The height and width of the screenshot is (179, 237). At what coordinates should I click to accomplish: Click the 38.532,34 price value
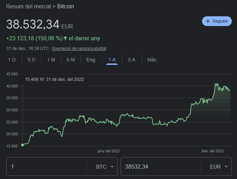click(33, 24)
